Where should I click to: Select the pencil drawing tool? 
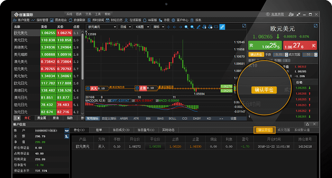click(x=199, y=27)
